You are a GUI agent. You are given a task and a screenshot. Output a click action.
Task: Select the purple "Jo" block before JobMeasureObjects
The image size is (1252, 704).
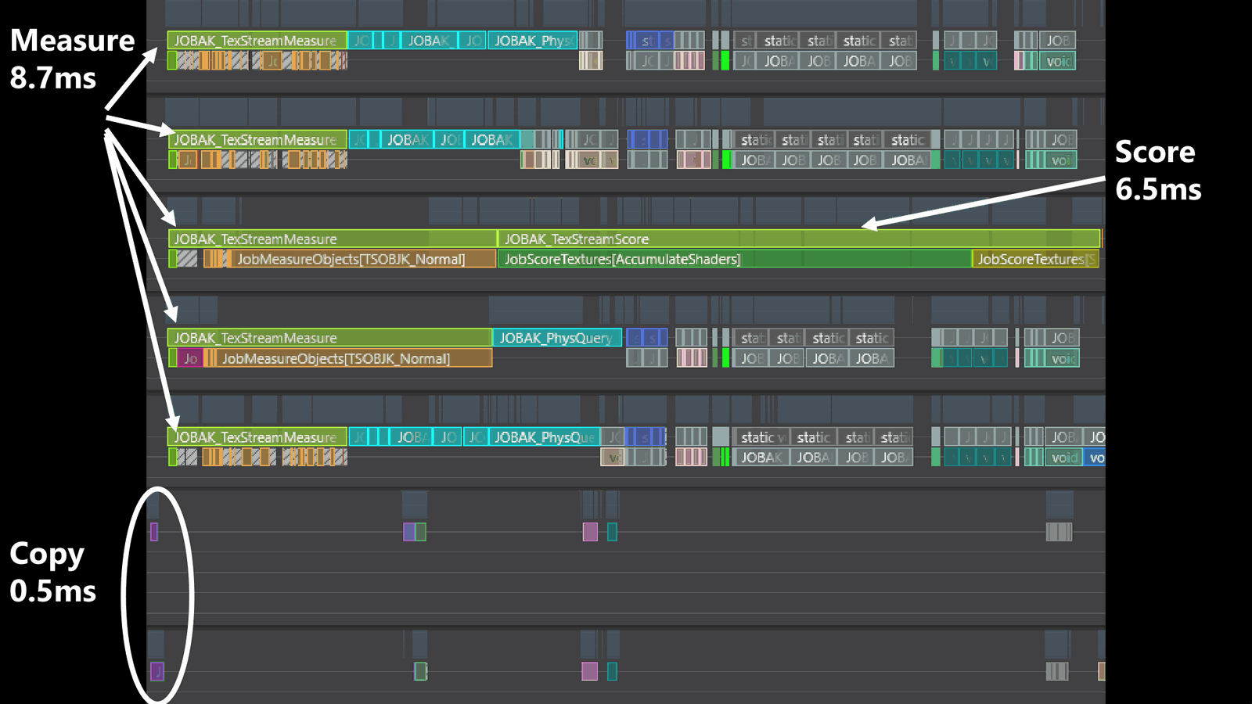click(x=190, y=358)
